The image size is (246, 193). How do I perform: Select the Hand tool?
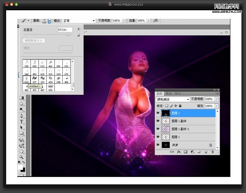point(21,152)
